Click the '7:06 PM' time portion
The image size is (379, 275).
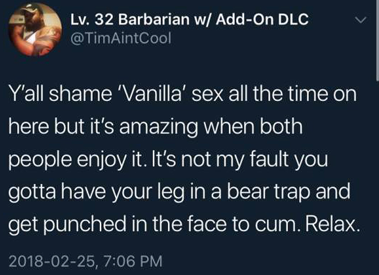click(132, 261)
